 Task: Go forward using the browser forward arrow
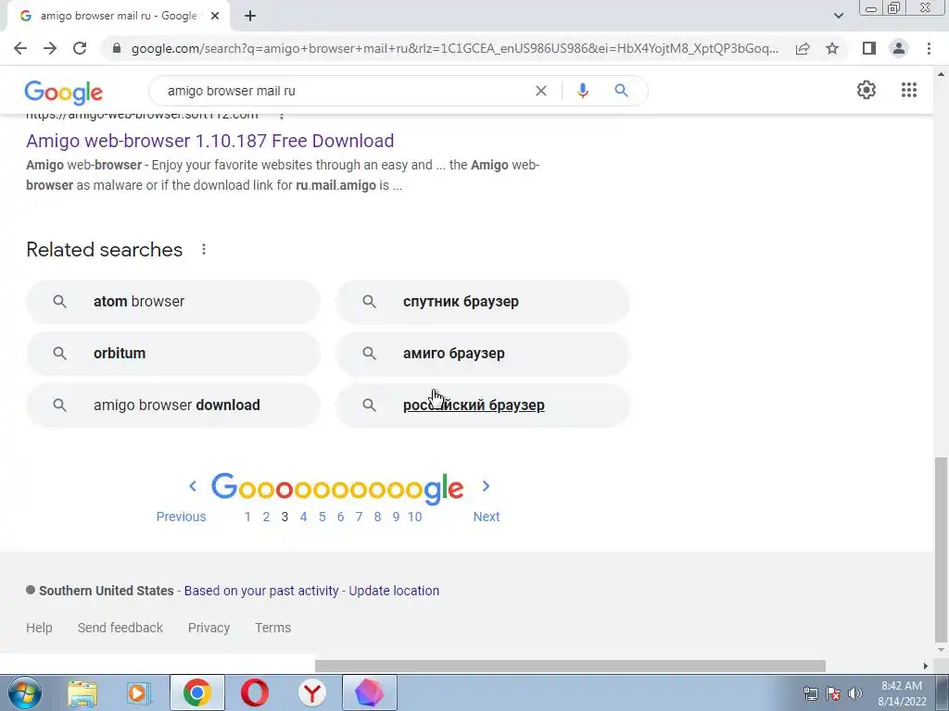50,48
